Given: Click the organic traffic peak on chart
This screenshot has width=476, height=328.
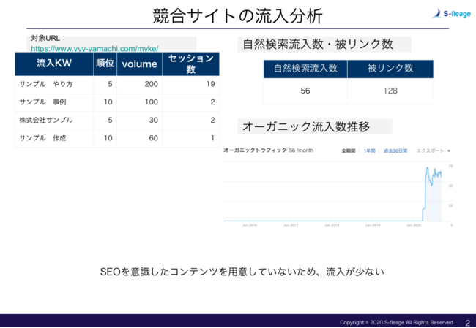Looking at the screenshot, I should (428, 168).
